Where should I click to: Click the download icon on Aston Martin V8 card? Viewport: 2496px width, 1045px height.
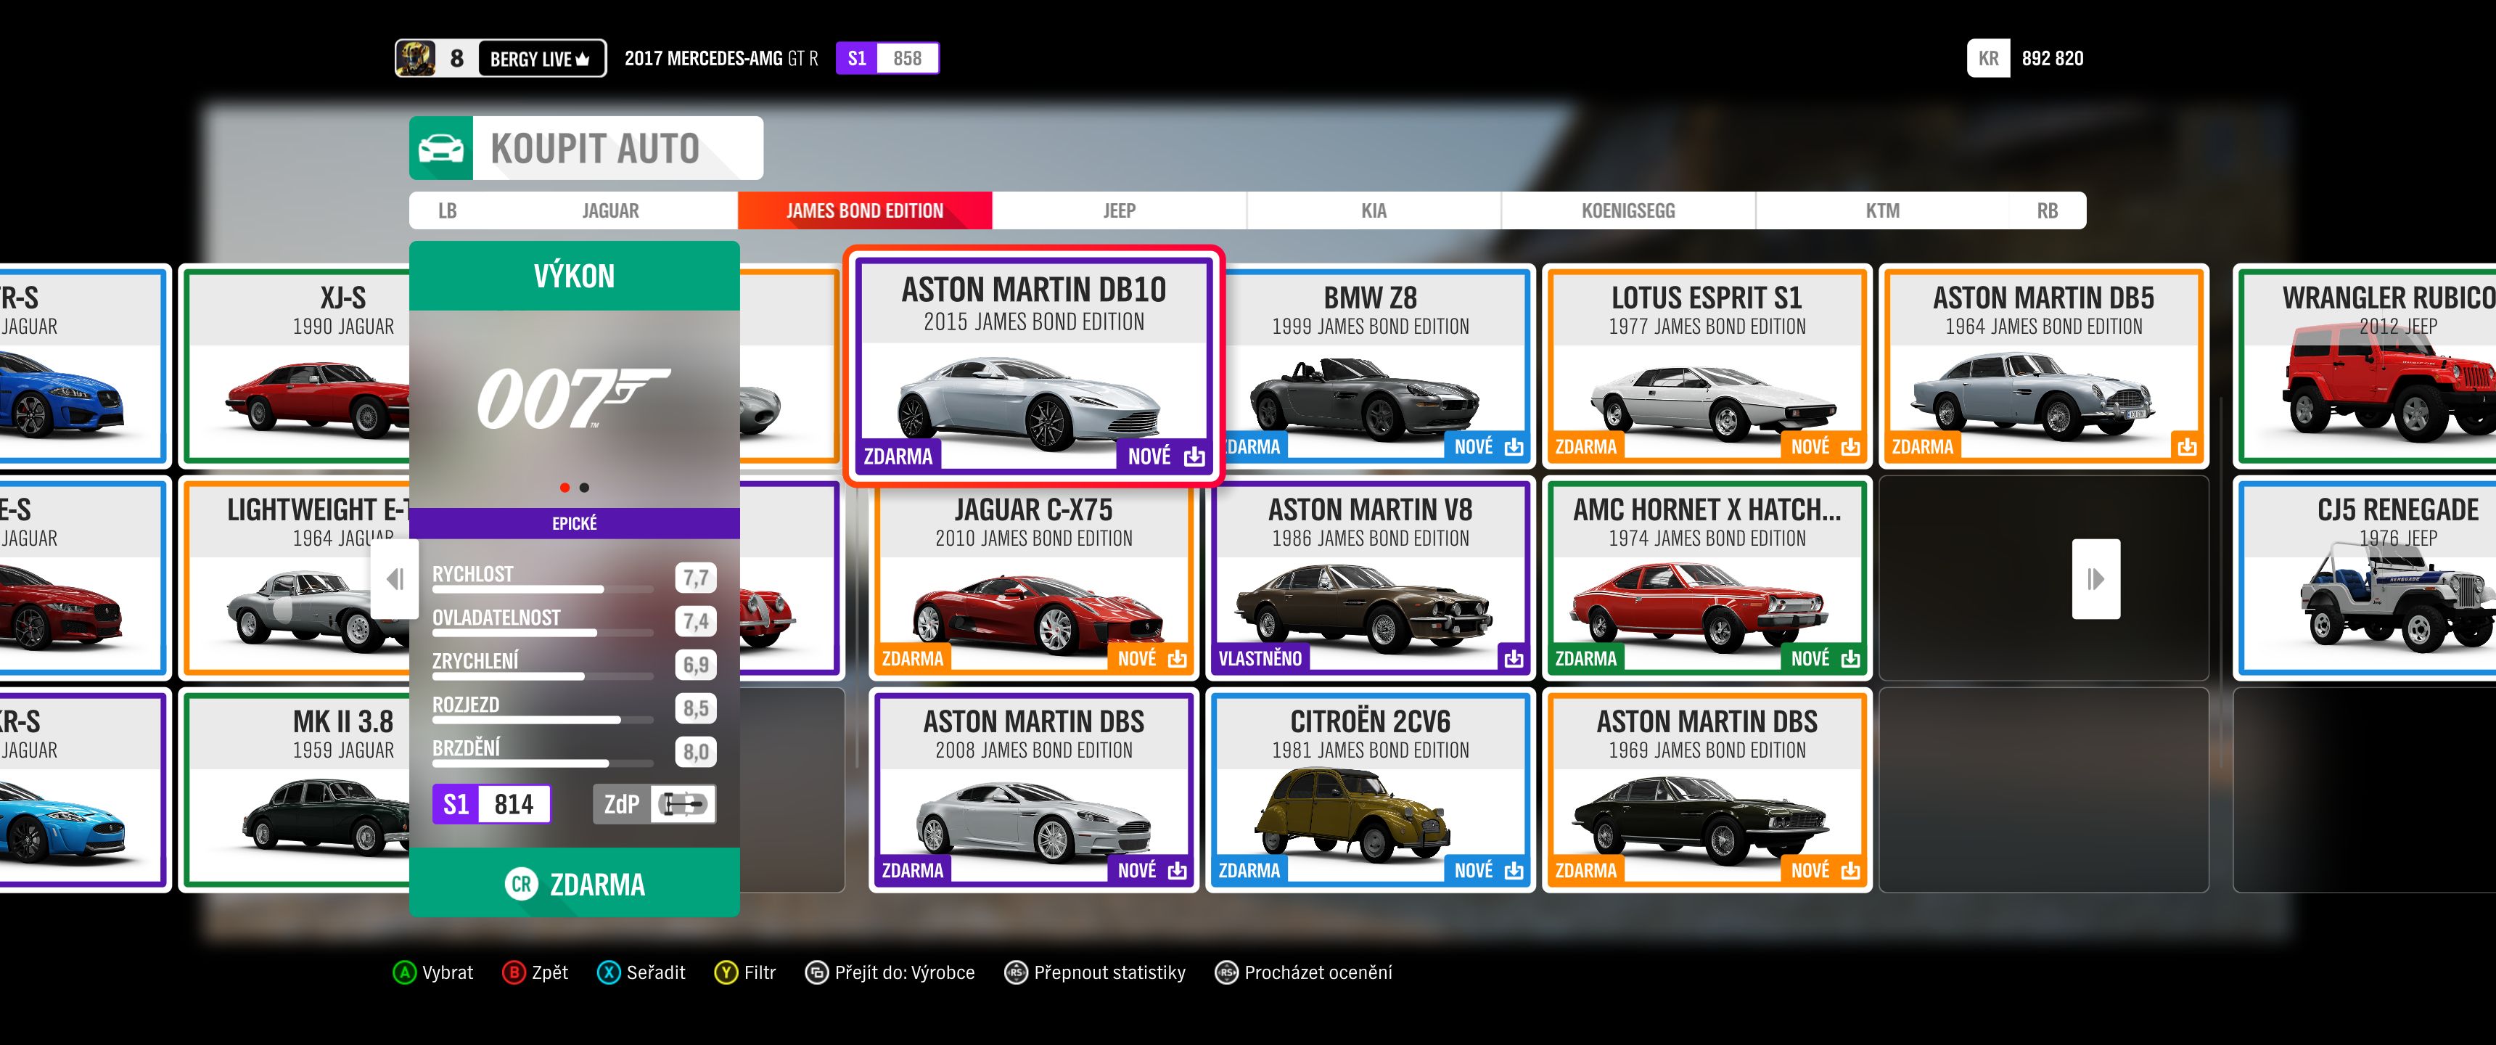[x=1514, y=659]
